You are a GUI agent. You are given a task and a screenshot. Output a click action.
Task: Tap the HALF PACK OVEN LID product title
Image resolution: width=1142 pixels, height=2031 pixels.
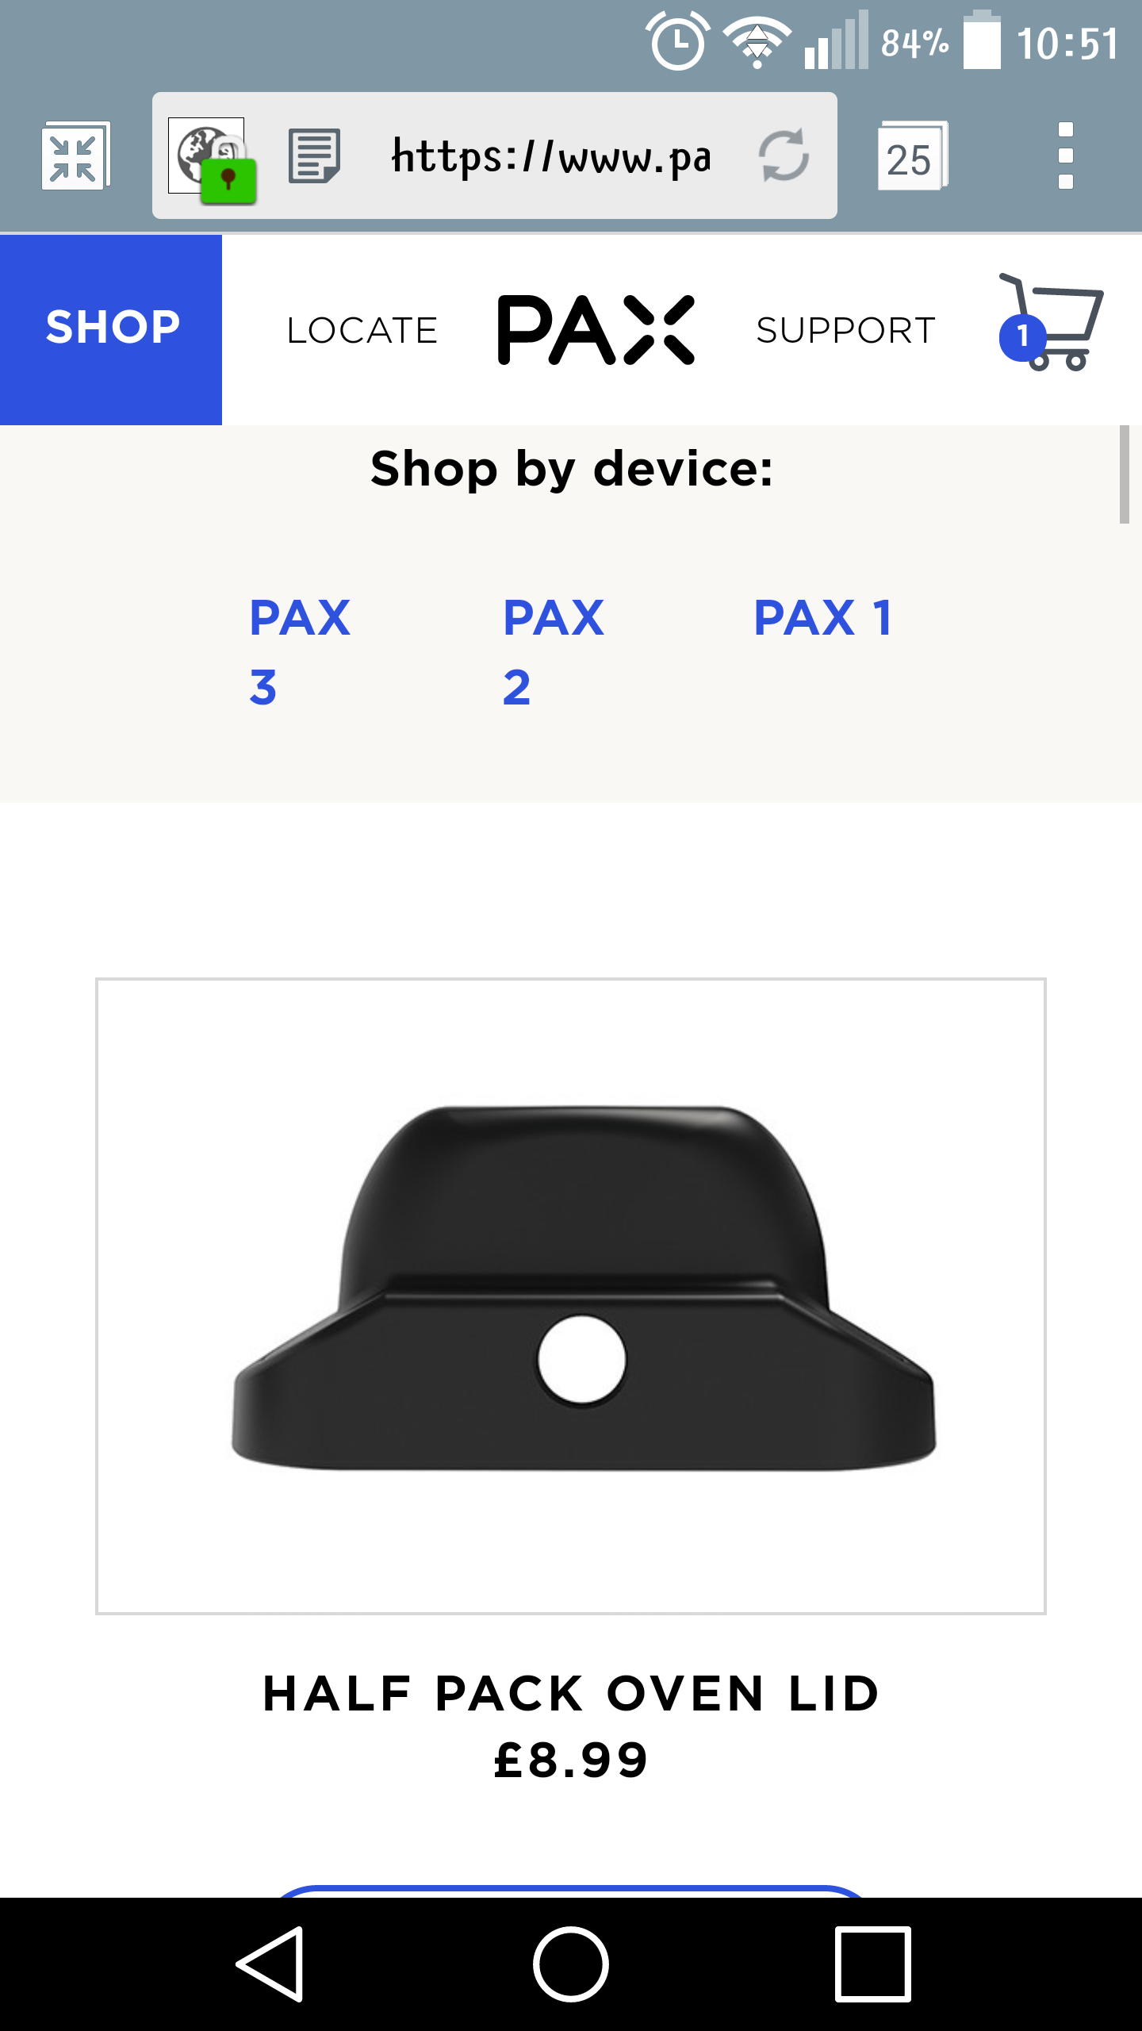571,1693
